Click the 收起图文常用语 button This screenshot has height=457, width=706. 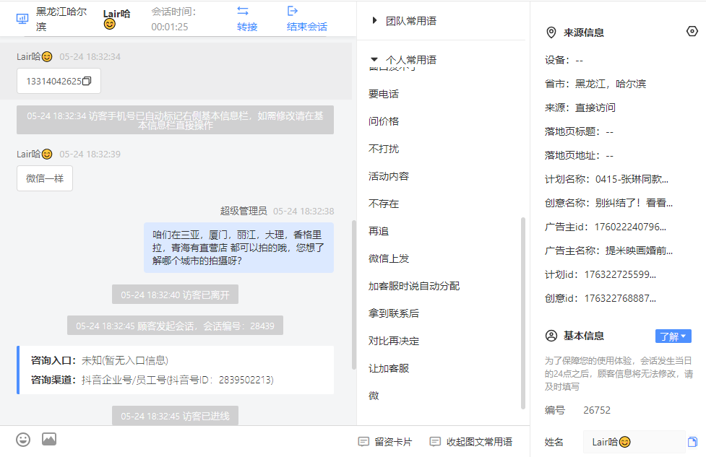pos(471,442)
